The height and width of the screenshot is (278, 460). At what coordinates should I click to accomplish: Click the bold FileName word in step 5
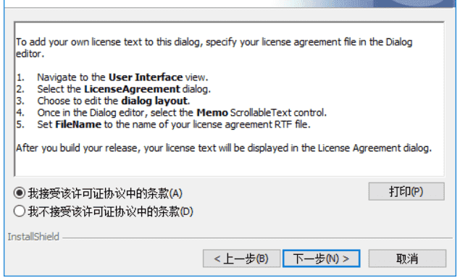pyautogui.click(x=78, y=125)
